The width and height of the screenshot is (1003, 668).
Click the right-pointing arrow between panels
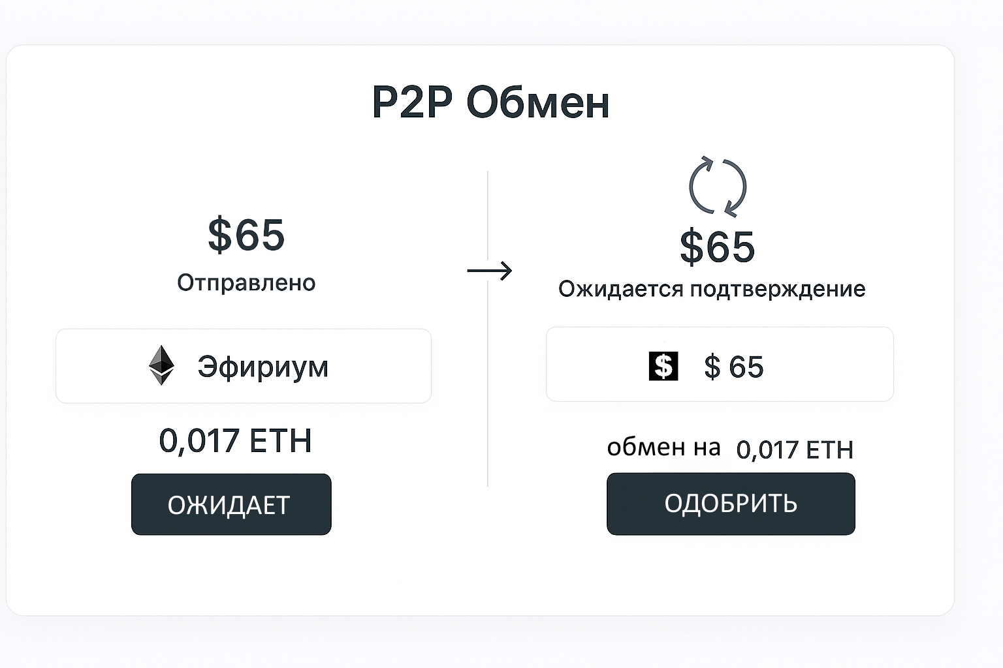pyautogui.click(x=490, y=270)
